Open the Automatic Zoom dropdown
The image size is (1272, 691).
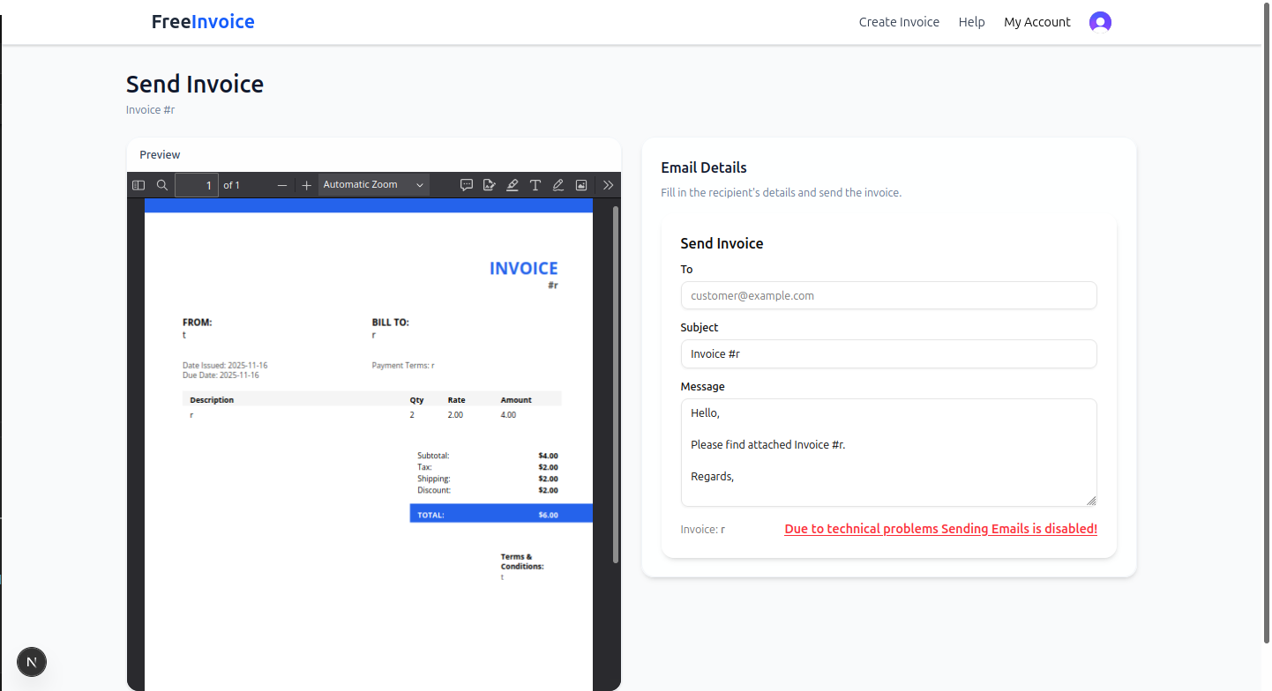[x=373, y=184]
